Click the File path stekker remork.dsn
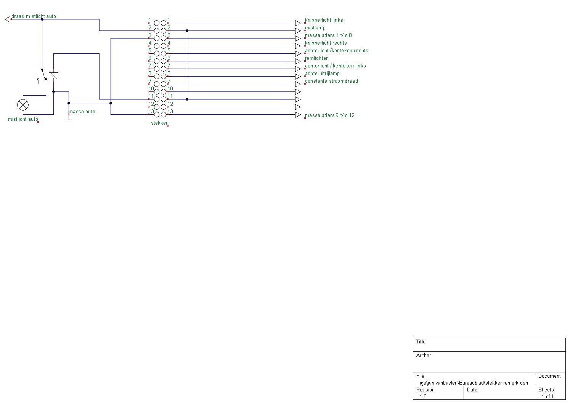This screenshot has width=570, height=404. 474,383
